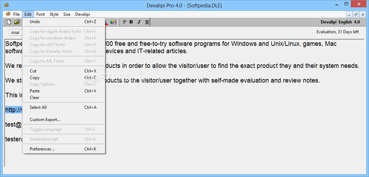Open a file using the folder icon
369x177 pixels.
pos(17,22)
